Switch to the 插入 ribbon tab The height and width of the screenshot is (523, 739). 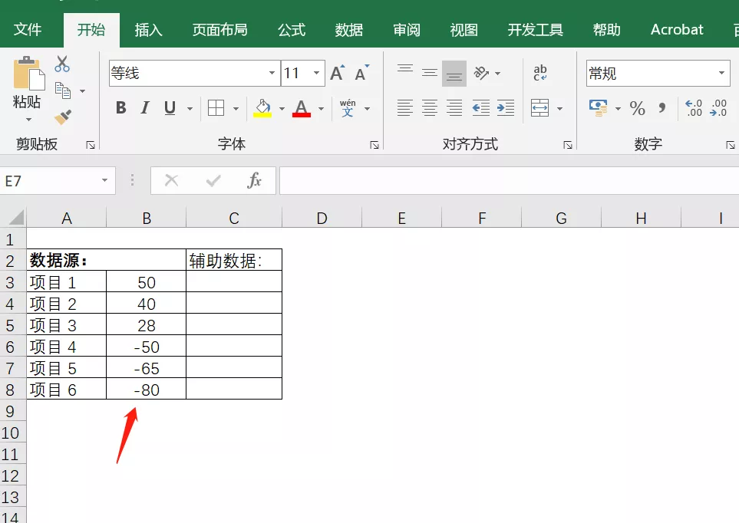coord(148,29)
